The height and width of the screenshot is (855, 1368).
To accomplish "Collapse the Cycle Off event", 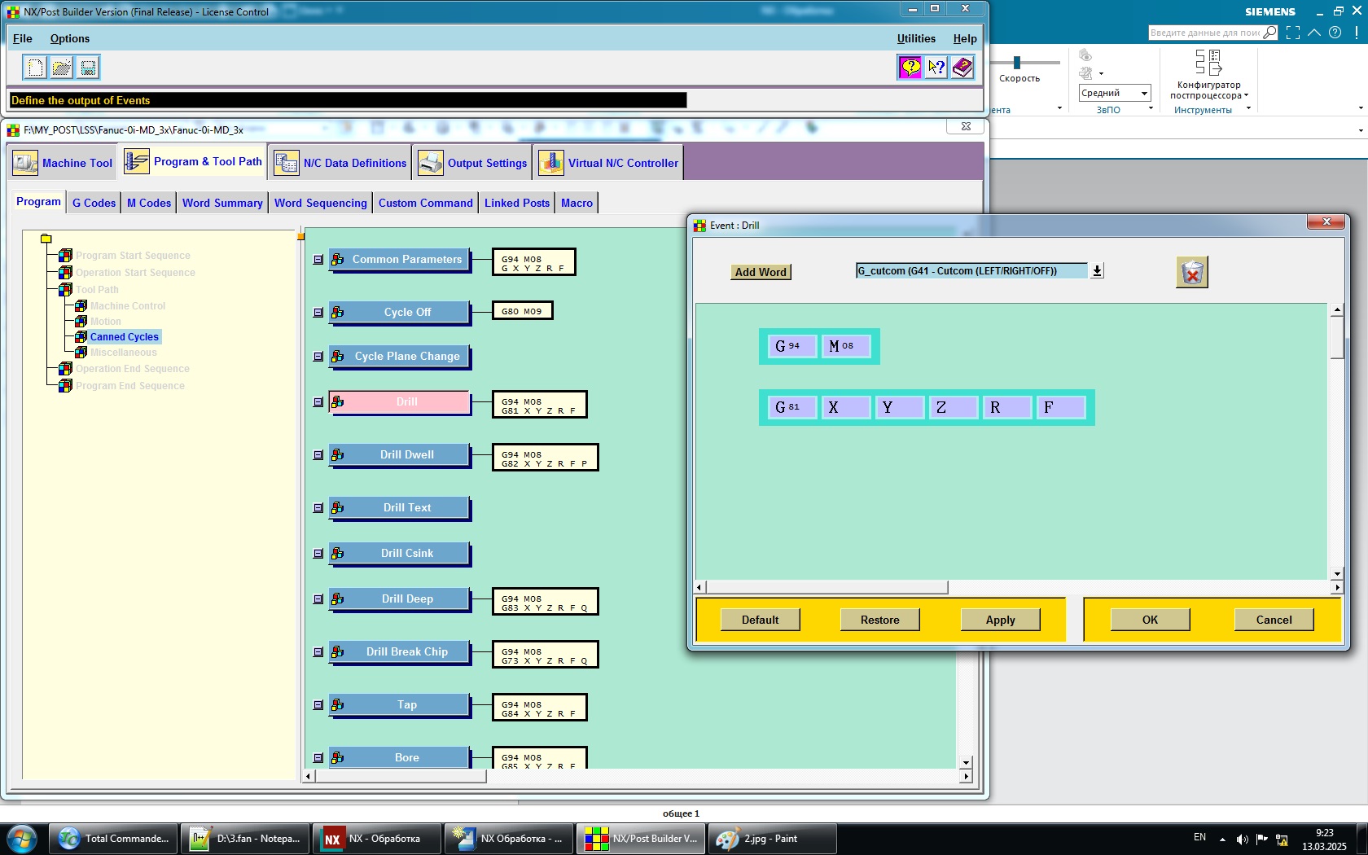I will pos(318,313).
